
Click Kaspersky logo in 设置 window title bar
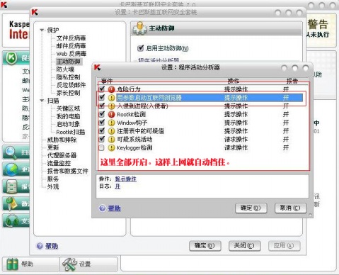[35, 12]
